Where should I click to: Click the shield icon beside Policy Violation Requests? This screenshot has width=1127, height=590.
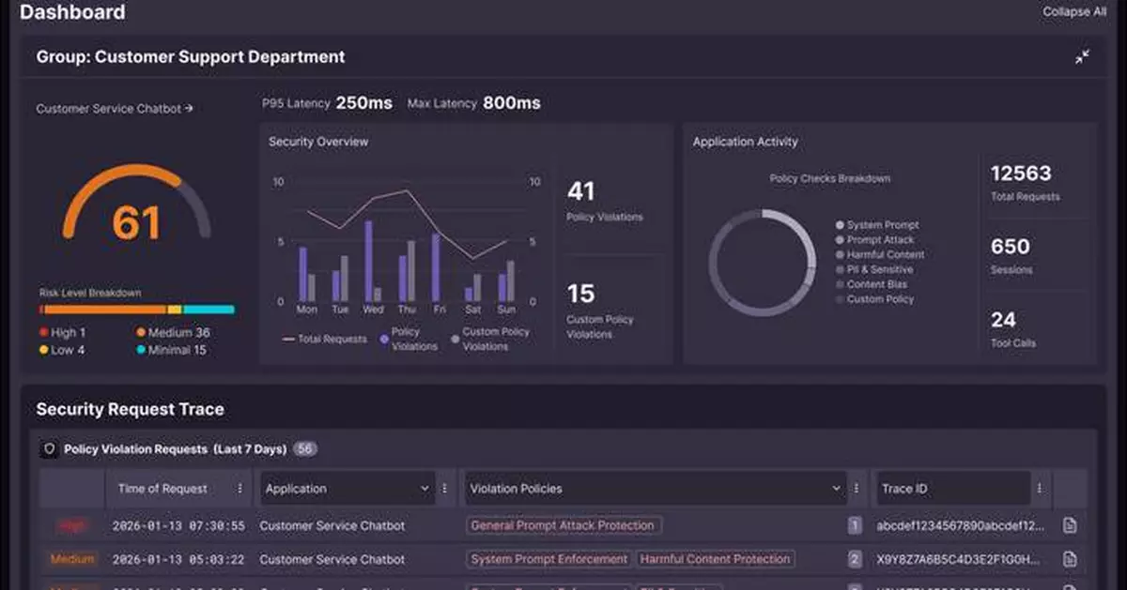coord(48,448)
